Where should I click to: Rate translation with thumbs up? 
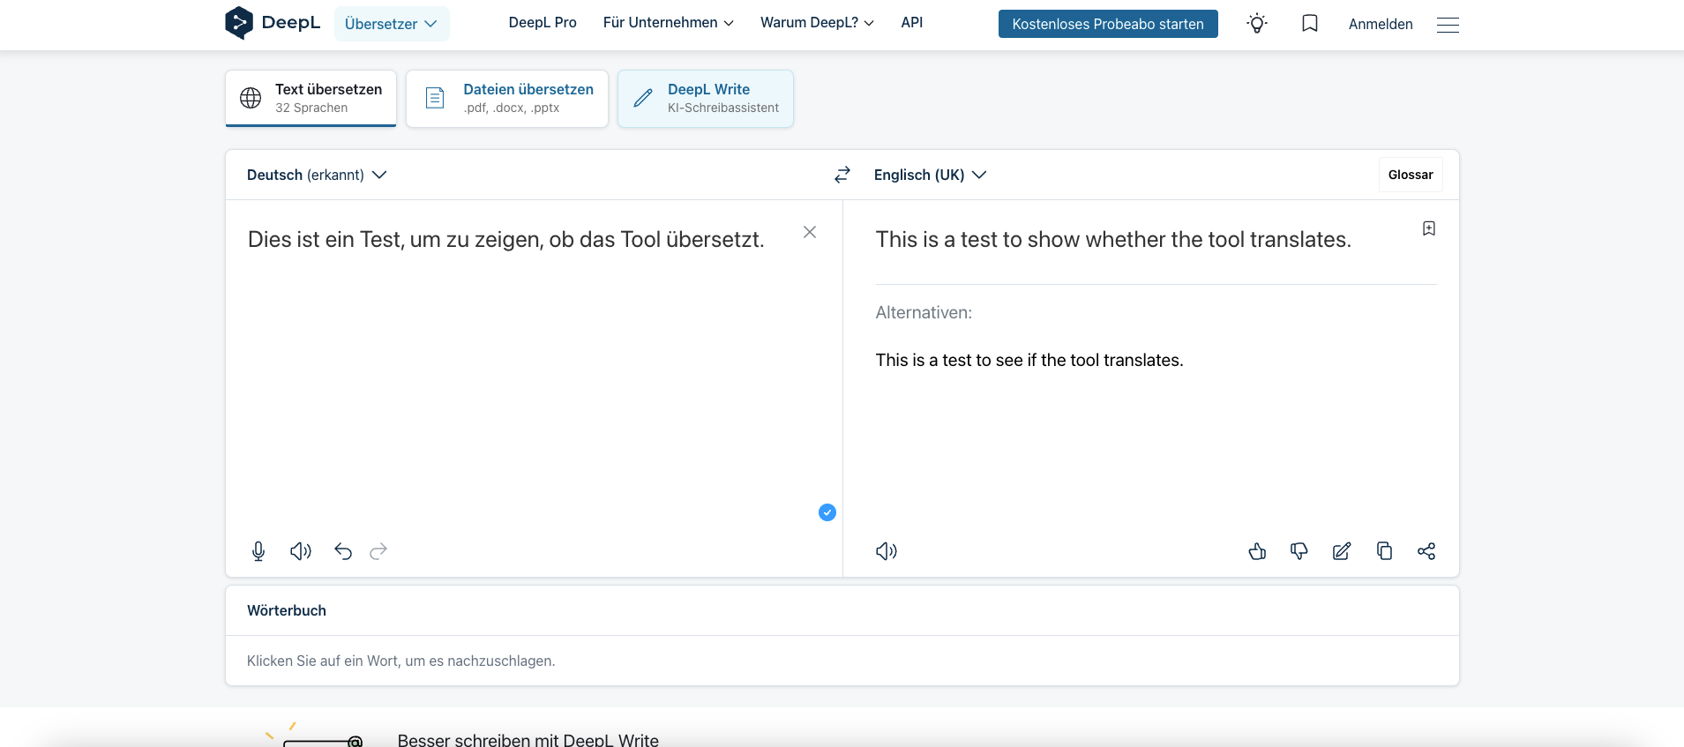(x=1257, y=551)
